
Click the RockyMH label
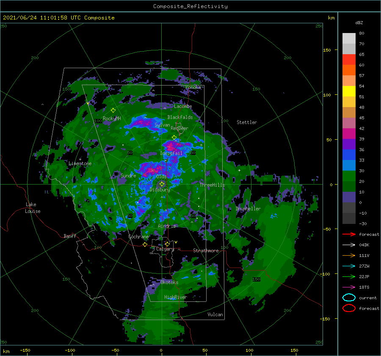point(112,119)
